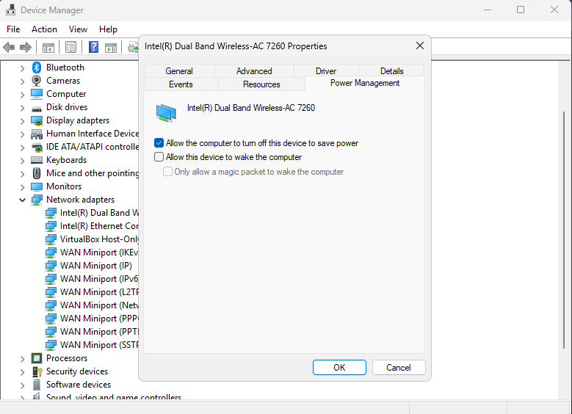Expand the Processors category
Viewport: 572px width, 414px height.
pyautogui.click(x=23, y=358)
